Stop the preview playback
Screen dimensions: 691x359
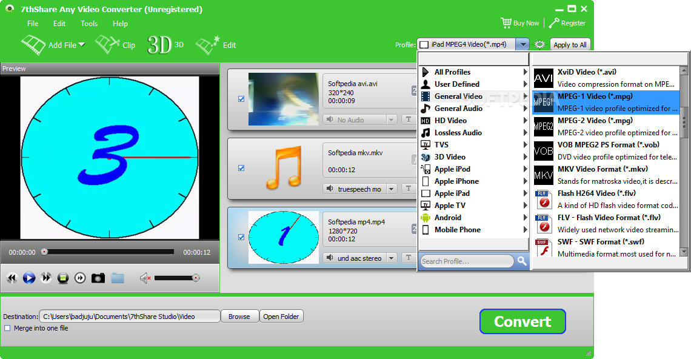[x=63, y=278]
